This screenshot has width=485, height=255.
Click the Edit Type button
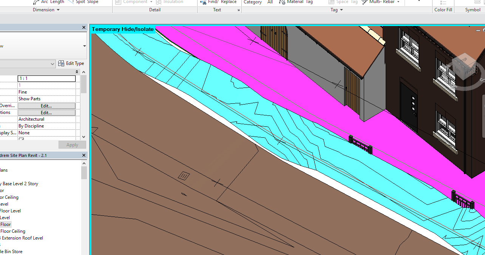pos(71,63)
